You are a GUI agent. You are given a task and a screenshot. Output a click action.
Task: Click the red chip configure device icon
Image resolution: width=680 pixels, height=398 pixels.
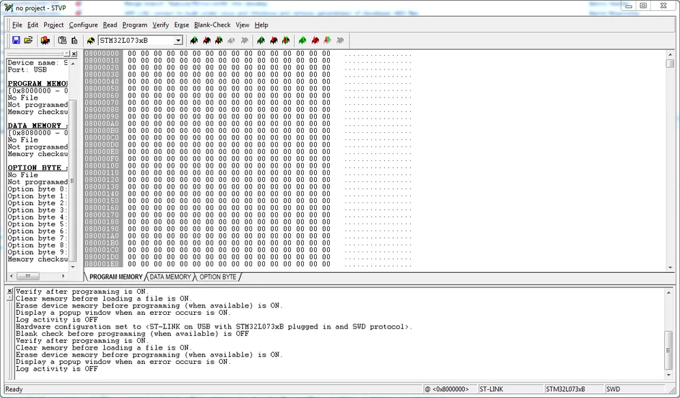coord(45,40)
